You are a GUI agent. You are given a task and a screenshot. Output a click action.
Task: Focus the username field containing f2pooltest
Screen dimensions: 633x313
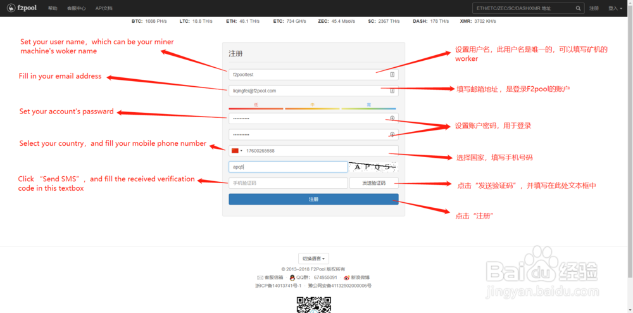(x=314, y=75)
